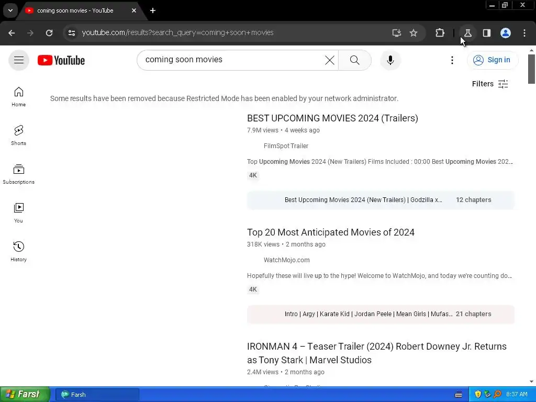View site information icon in address bar

pyautogui.click(x=71, y=33)
